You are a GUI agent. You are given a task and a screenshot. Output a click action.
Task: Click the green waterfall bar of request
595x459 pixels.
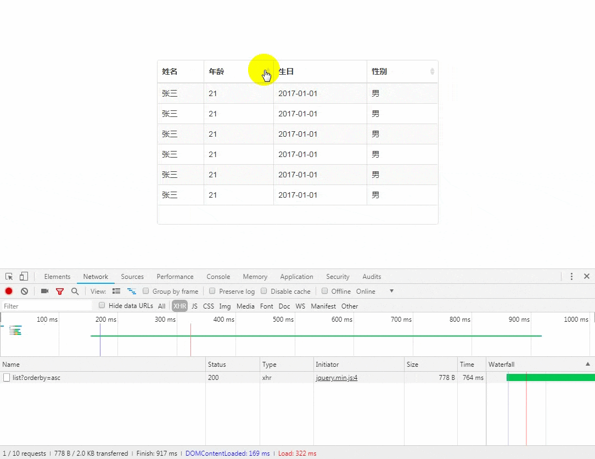tap(551, 377)
